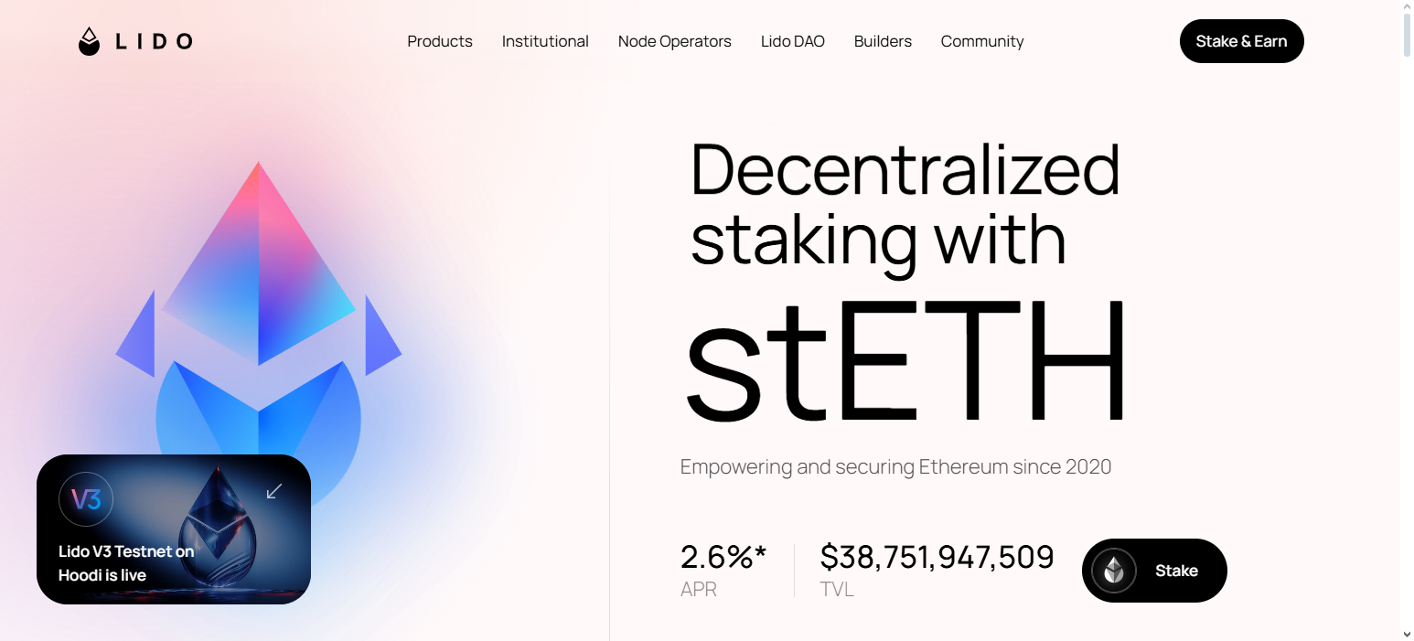Click the Lido droplet logo

point(89,40)
